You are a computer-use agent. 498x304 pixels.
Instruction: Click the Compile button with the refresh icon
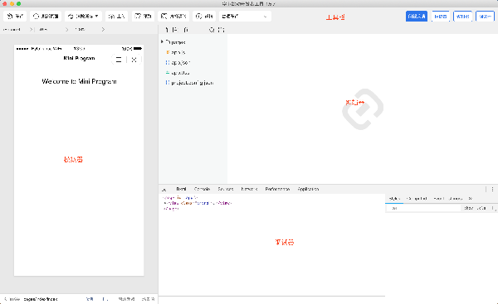click(15, 17)
